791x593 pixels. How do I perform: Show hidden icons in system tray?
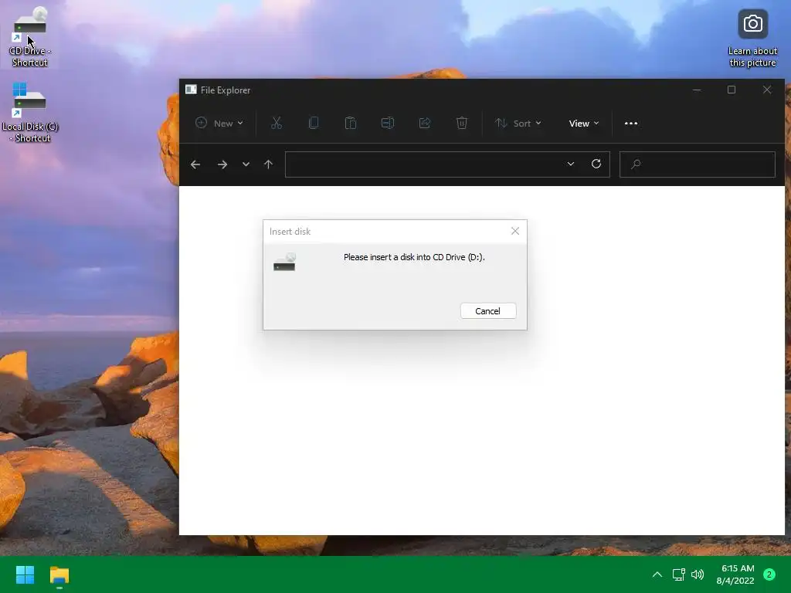point(657,574)
